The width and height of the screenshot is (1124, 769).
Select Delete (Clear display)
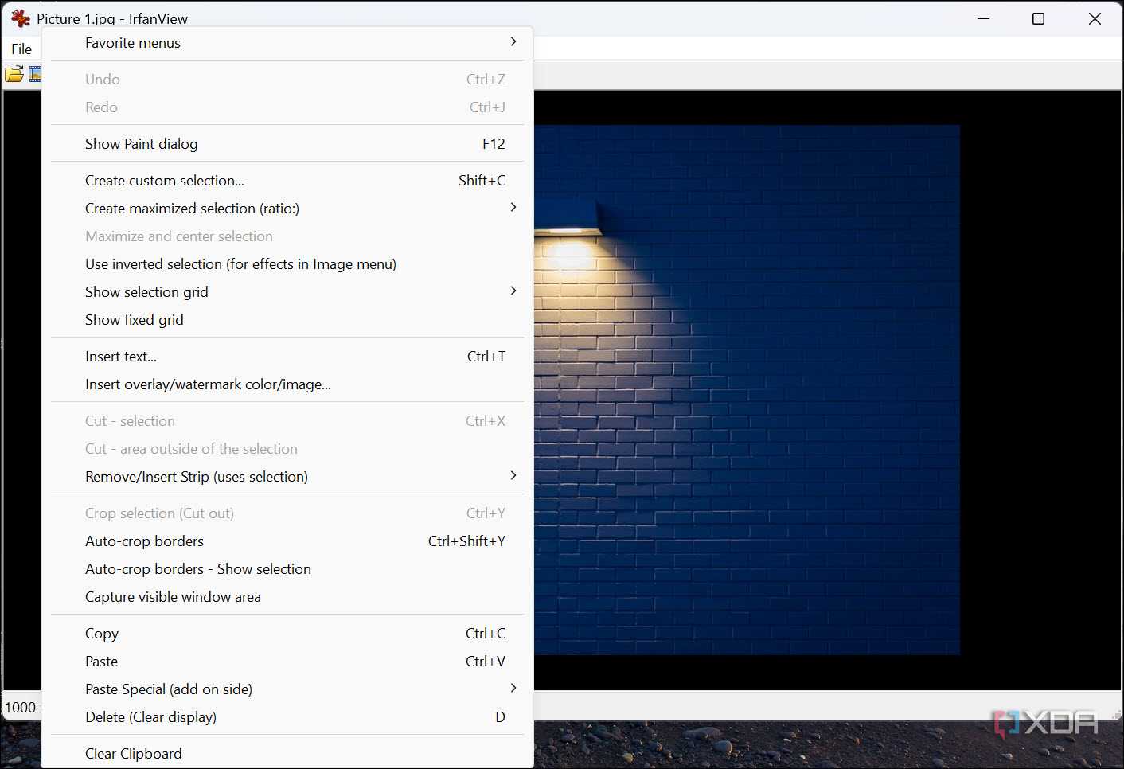point(287,717)
